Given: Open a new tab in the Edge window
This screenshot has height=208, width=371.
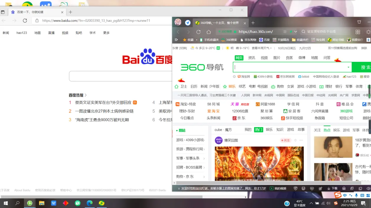Looking at the screenshot, I should coord(70,12).
